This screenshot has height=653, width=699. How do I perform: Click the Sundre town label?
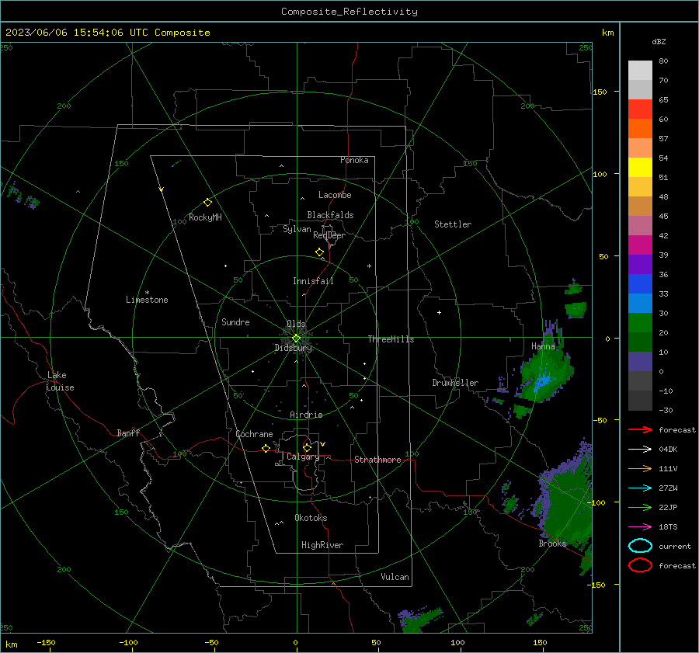pyautogui.click(x=235, y=322)
